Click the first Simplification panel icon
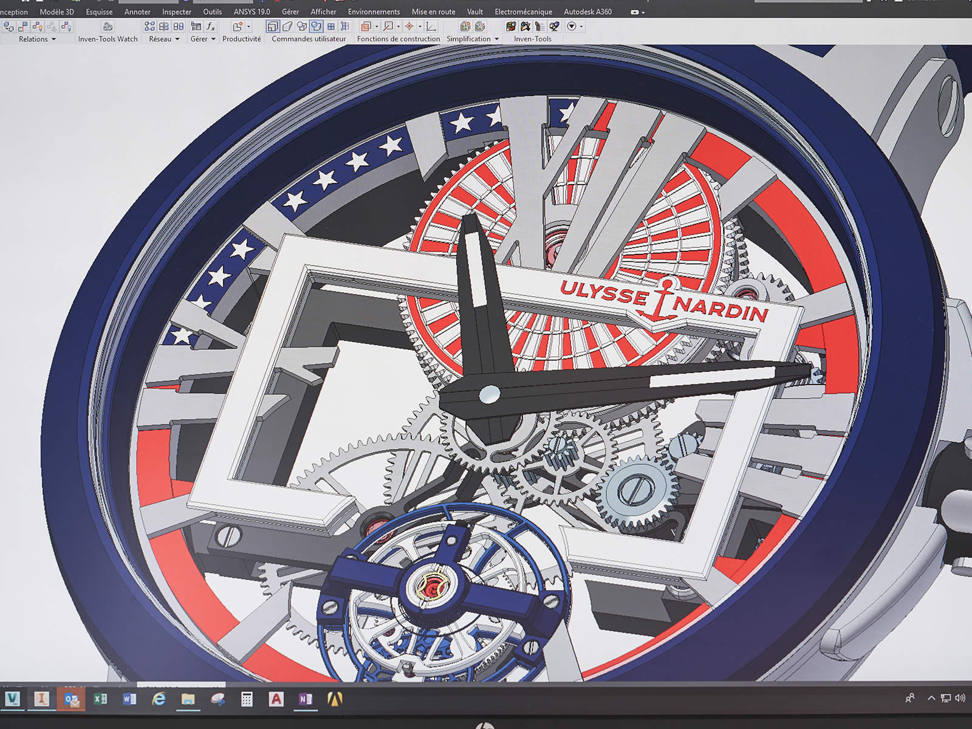Viewport: 972px width, 729px height. click(x=465, y=26)
